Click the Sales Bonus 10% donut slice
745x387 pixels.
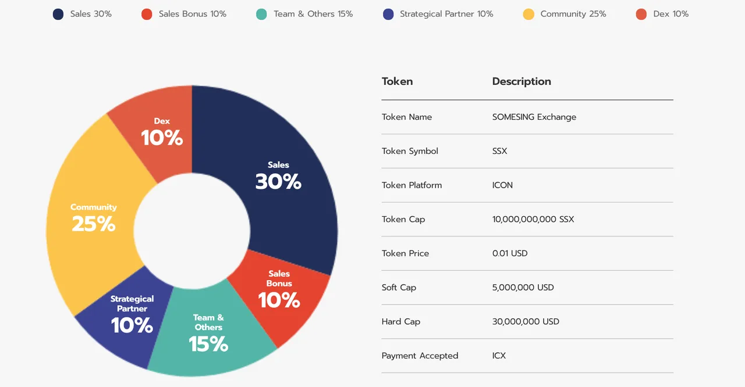(279, 292)
